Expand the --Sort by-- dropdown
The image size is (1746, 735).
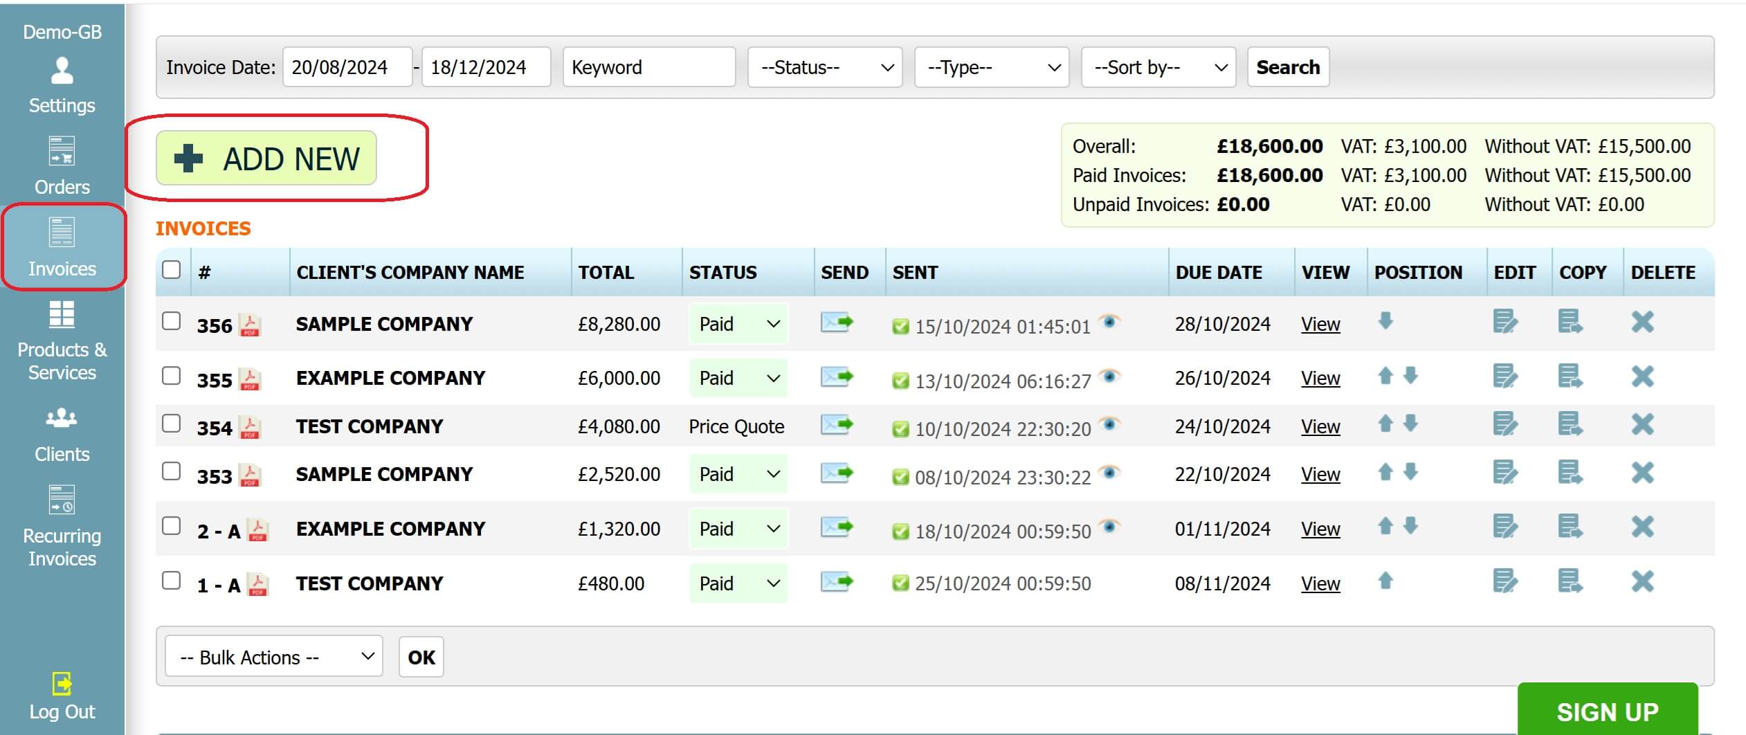[x=1157, y=66]
